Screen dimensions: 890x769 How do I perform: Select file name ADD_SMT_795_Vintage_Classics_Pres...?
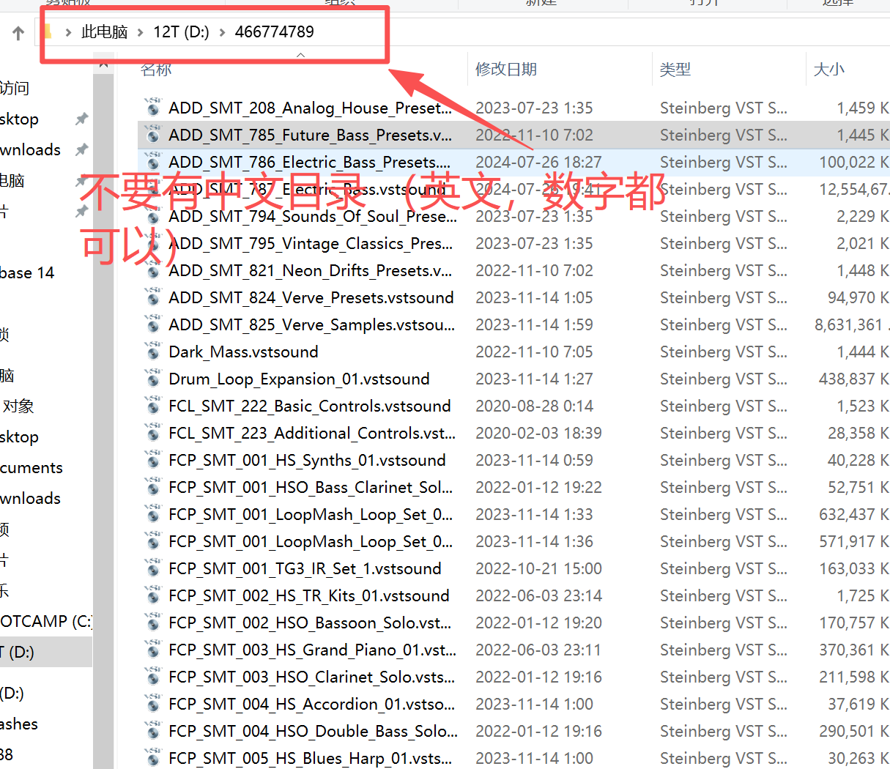click(311, 243)
